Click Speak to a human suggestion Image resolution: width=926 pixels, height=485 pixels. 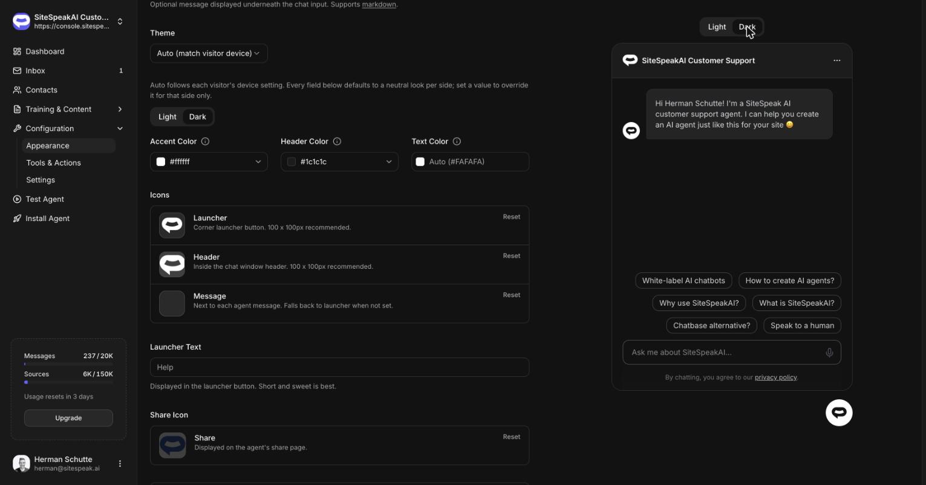803,326
